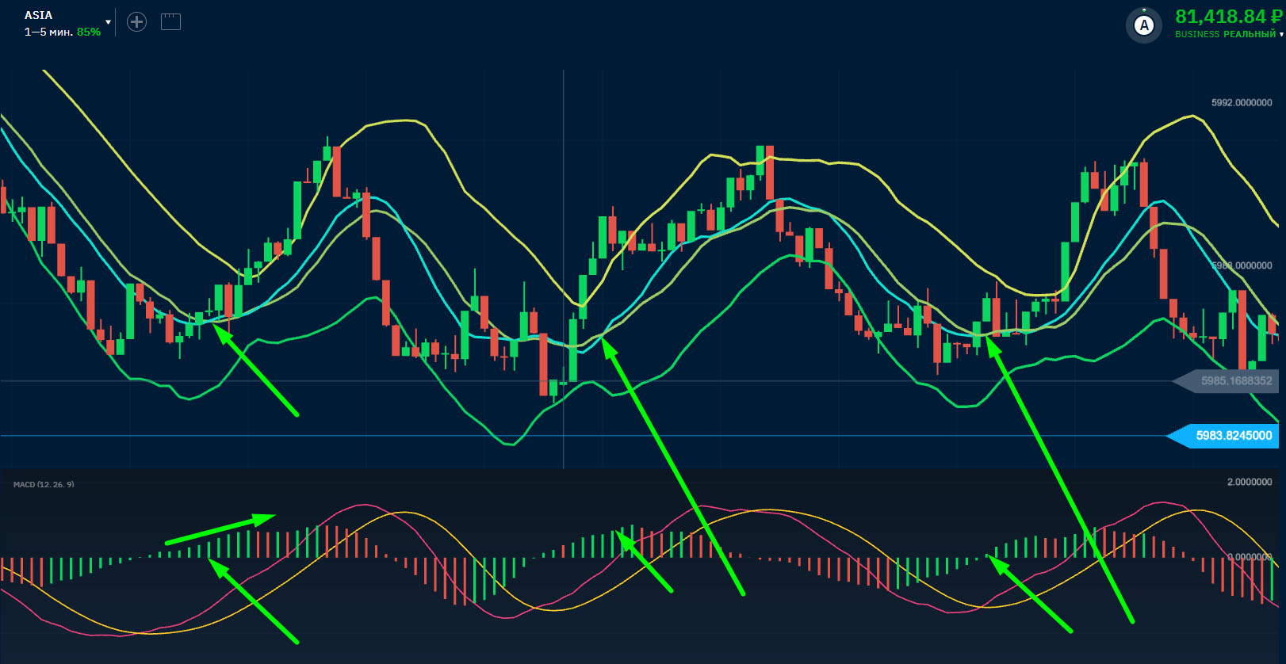Viewport: 1286px width, 664px height.
Task: Expand the dropdown arrow beside ASIA
Action: click(x=108, y=22)
